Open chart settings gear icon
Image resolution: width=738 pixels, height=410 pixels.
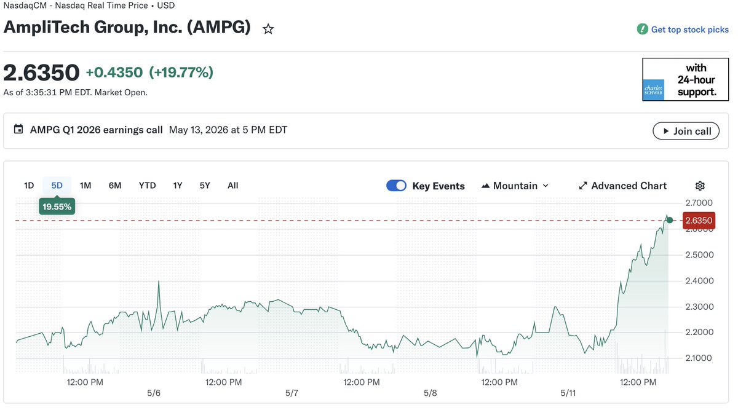700,186
